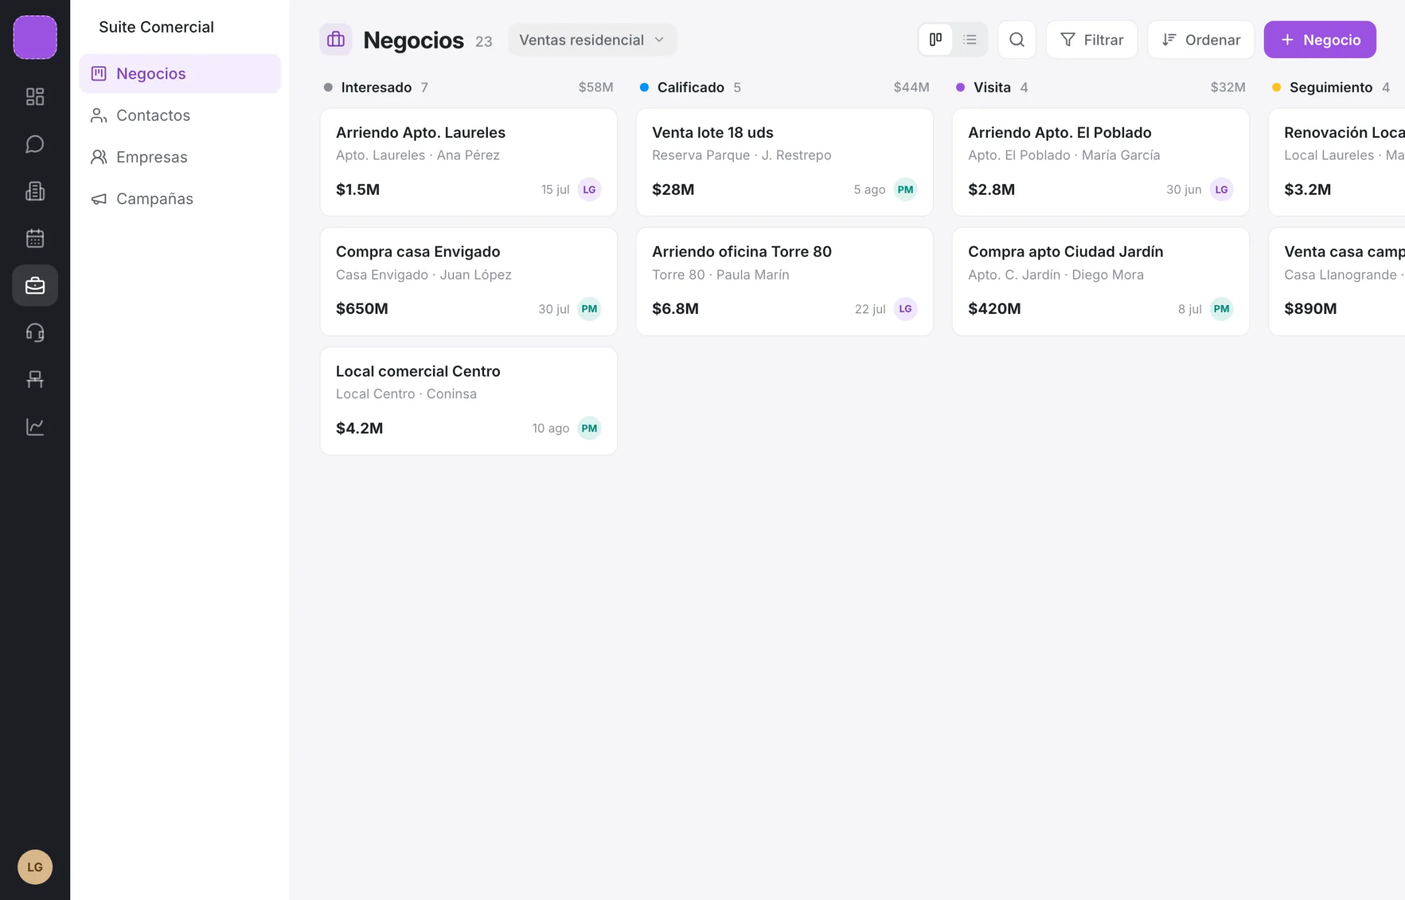The image size is (1405, 900).
Task: Open the Renovación Local card at $3.2M
Action: pos(1337,162)
